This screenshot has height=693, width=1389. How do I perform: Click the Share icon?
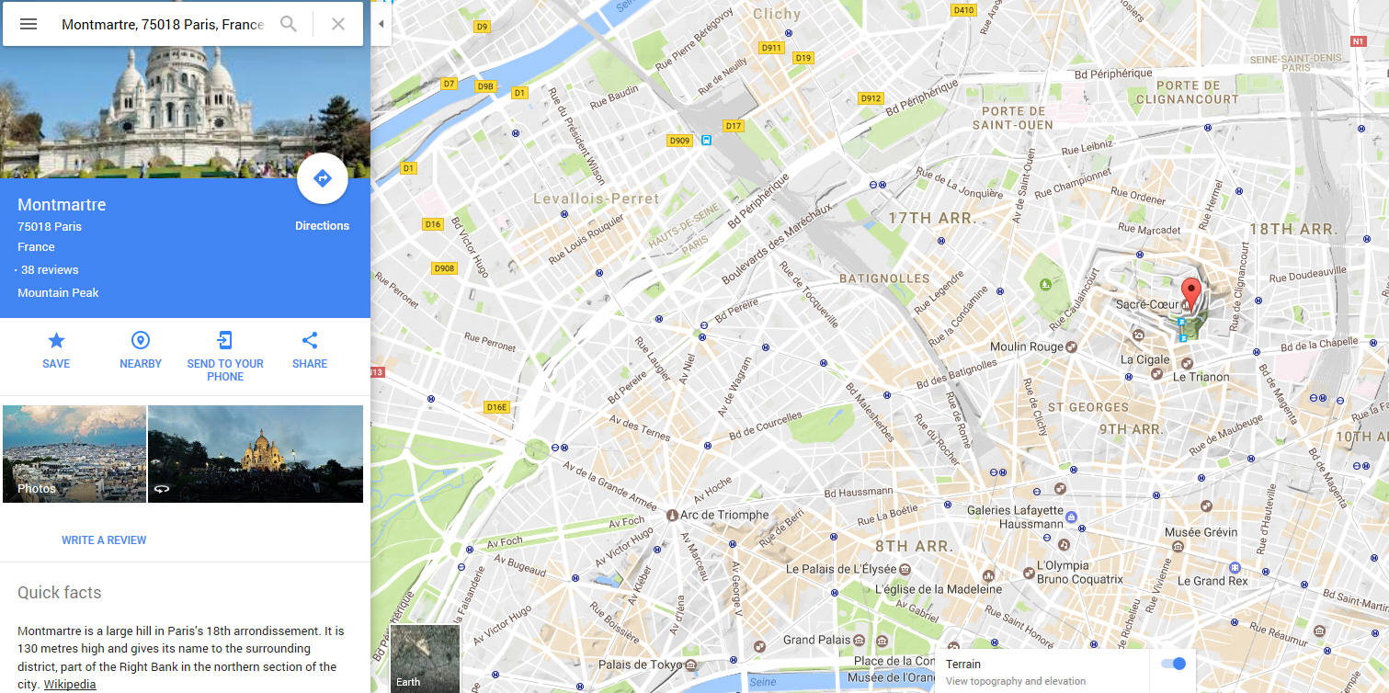310,341
